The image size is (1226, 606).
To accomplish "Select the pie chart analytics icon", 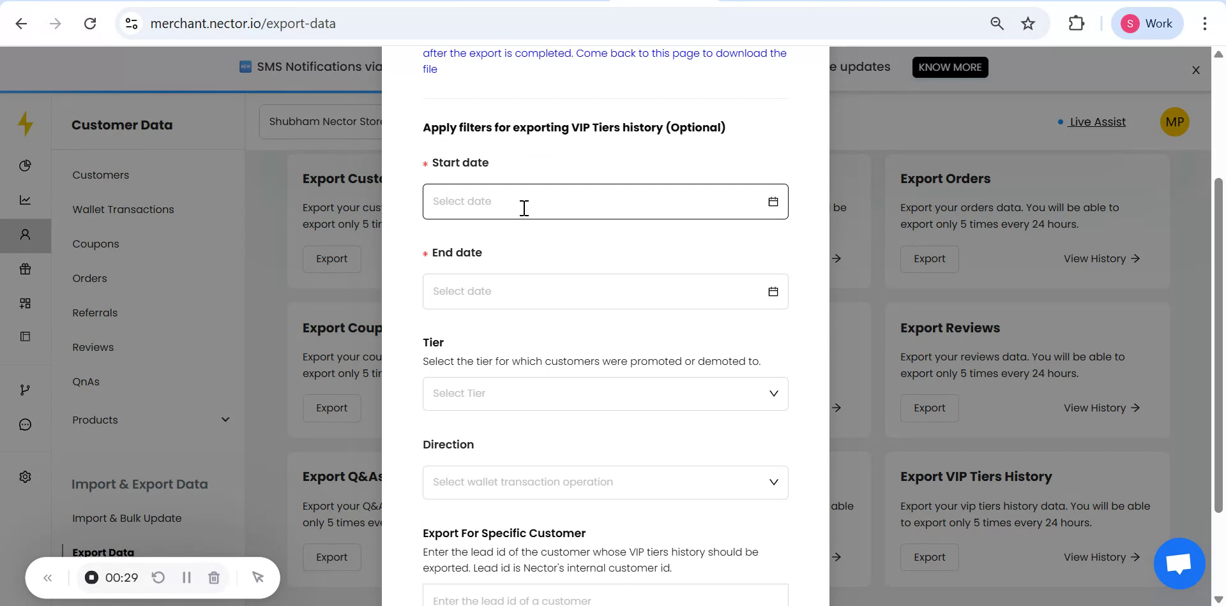I will pos(26,165).
